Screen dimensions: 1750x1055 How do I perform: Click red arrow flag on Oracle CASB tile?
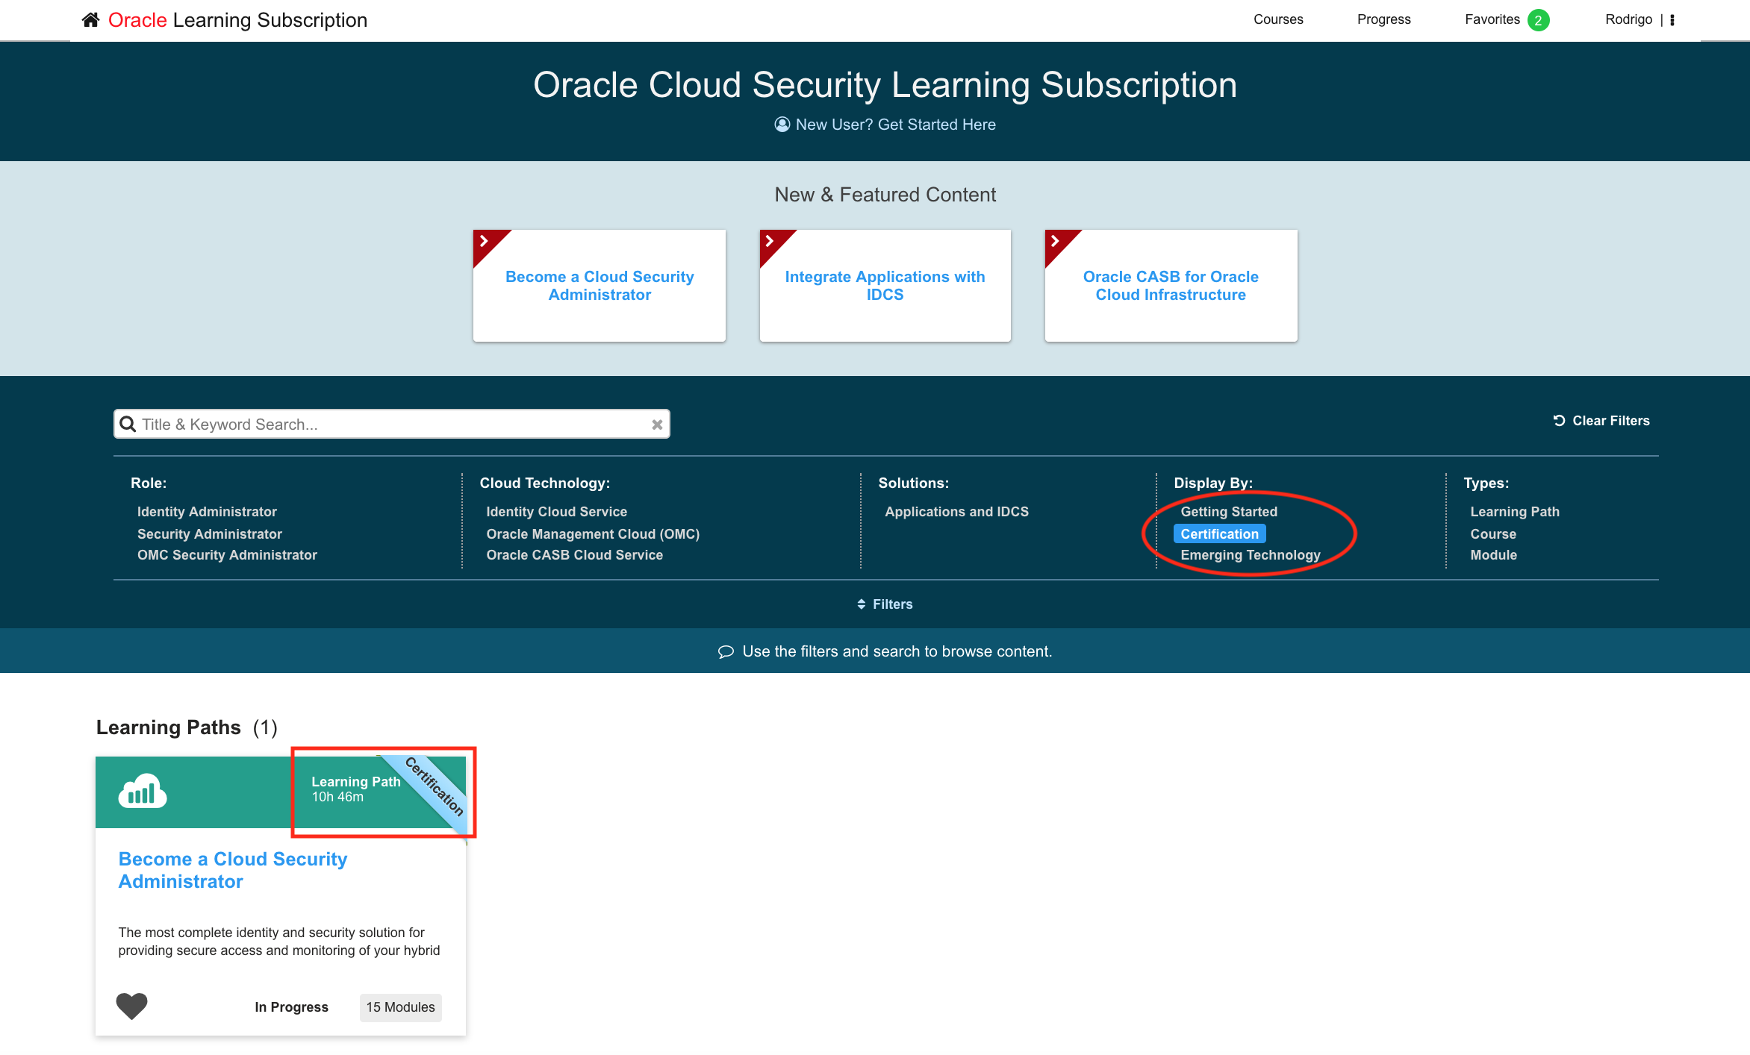(x=1056, y=242)
